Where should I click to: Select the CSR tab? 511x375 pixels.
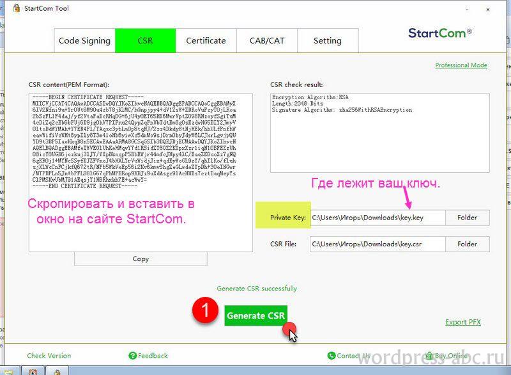coord(146,41)
